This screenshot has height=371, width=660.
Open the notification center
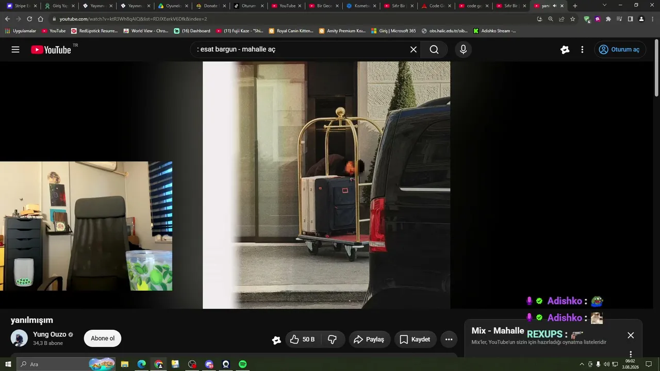pyautogui.click(x=650, y=364)
